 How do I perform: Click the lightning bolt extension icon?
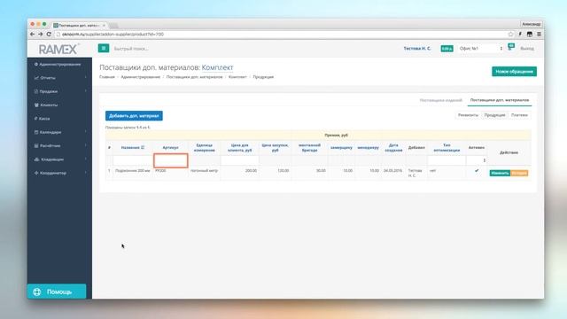pos(520,34)
